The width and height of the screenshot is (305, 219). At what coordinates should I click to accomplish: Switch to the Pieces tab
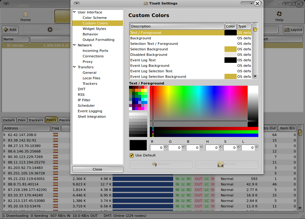tap(64, 120)
